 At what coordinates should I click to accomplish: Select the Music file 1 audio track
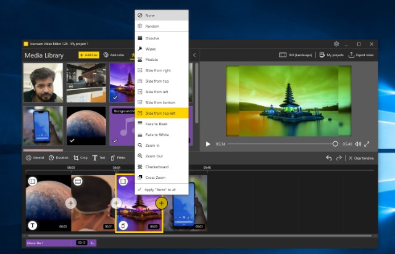[57, 243]
